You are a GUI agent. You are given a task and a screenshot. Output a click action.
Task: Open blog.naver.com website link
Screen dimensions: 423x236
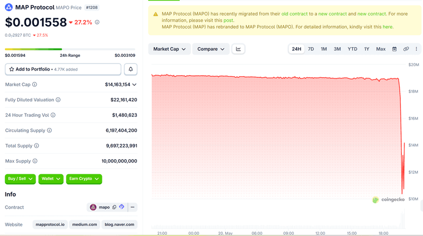(120, 224)
